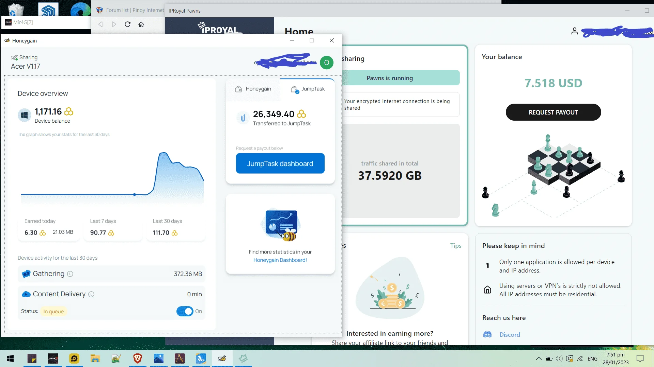This screenshot has height=367, width=654.
Task: Show hidden system tray icons
Action: 539,359
